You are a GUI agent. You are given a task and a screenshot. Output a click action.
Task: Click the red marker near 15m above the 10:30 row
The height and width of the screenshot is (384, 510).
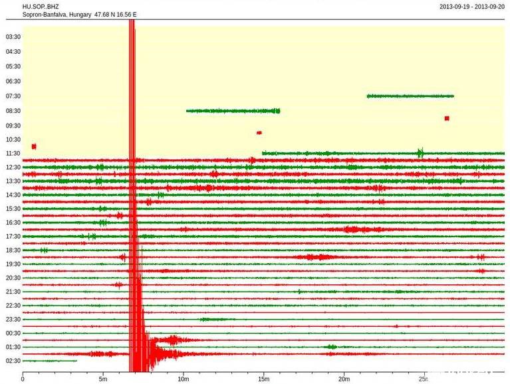click(259, 133)
